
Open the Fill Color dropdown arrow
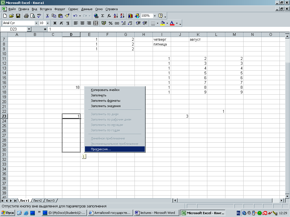point(167,23)
